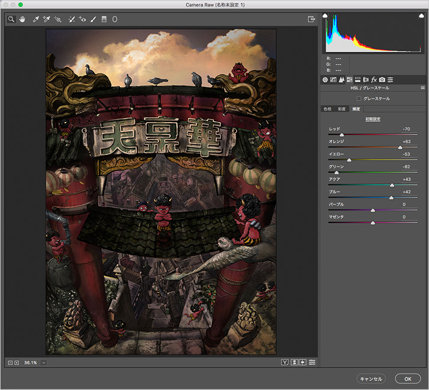Click the マゼンタ value field 0
The height and width of the screenshot is (390, 429).
(x=404, y=217)
